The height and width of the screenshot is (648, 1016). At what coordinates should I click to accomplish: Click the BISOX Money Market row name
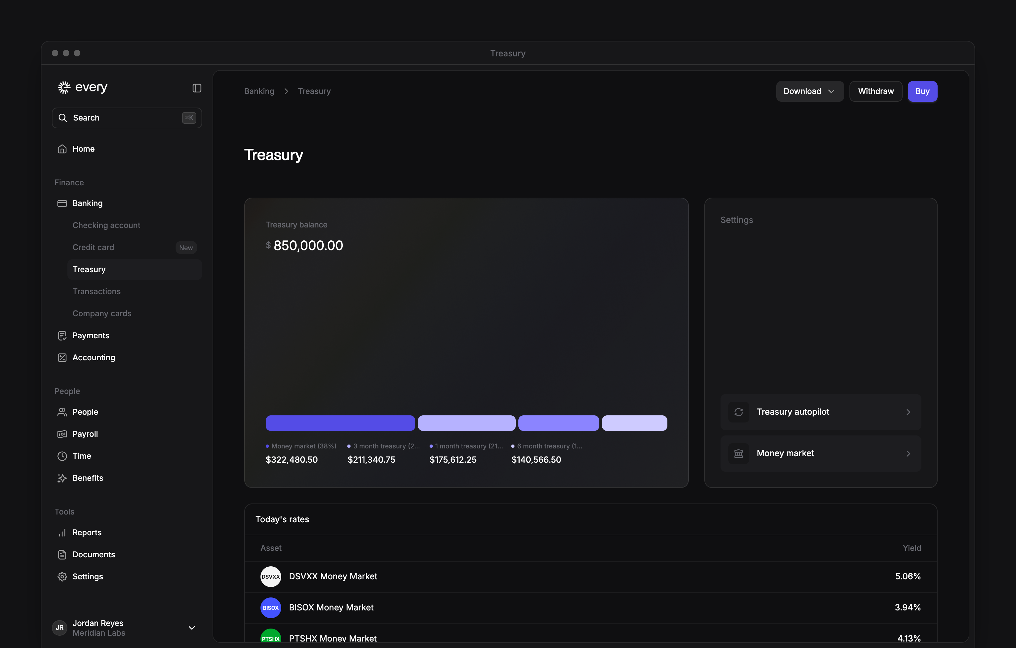331,607
